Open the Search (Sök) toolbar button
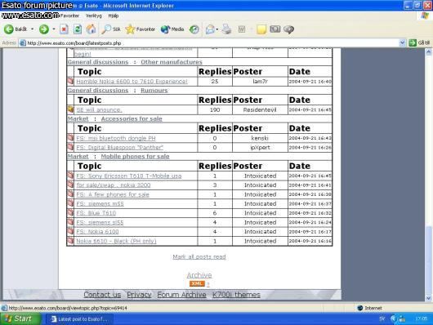This screenshot has width=433, height=325. tap(111, 29)
